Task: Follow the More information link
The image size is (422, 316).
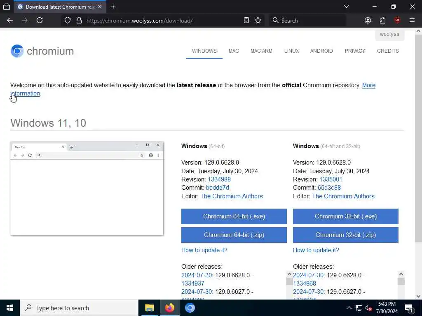Action: (368, 85)
